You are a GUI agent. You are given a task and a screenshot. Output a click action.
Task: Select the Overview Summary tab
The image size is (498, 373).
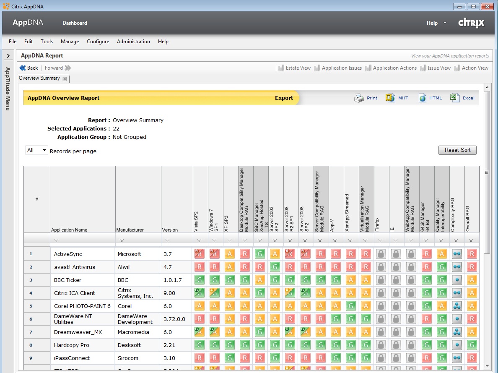[x=39, y=78]
